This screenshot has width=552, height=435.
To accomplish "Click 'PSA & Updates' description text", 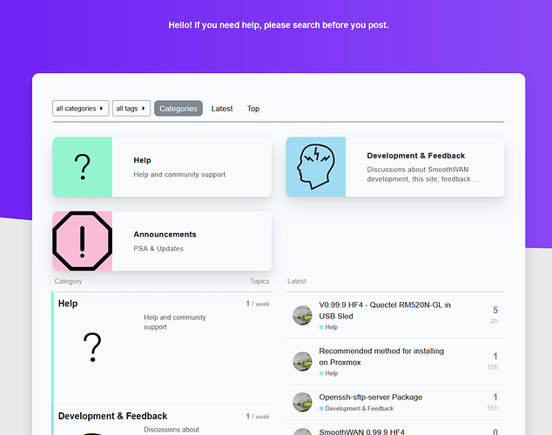I will point(158,249).
